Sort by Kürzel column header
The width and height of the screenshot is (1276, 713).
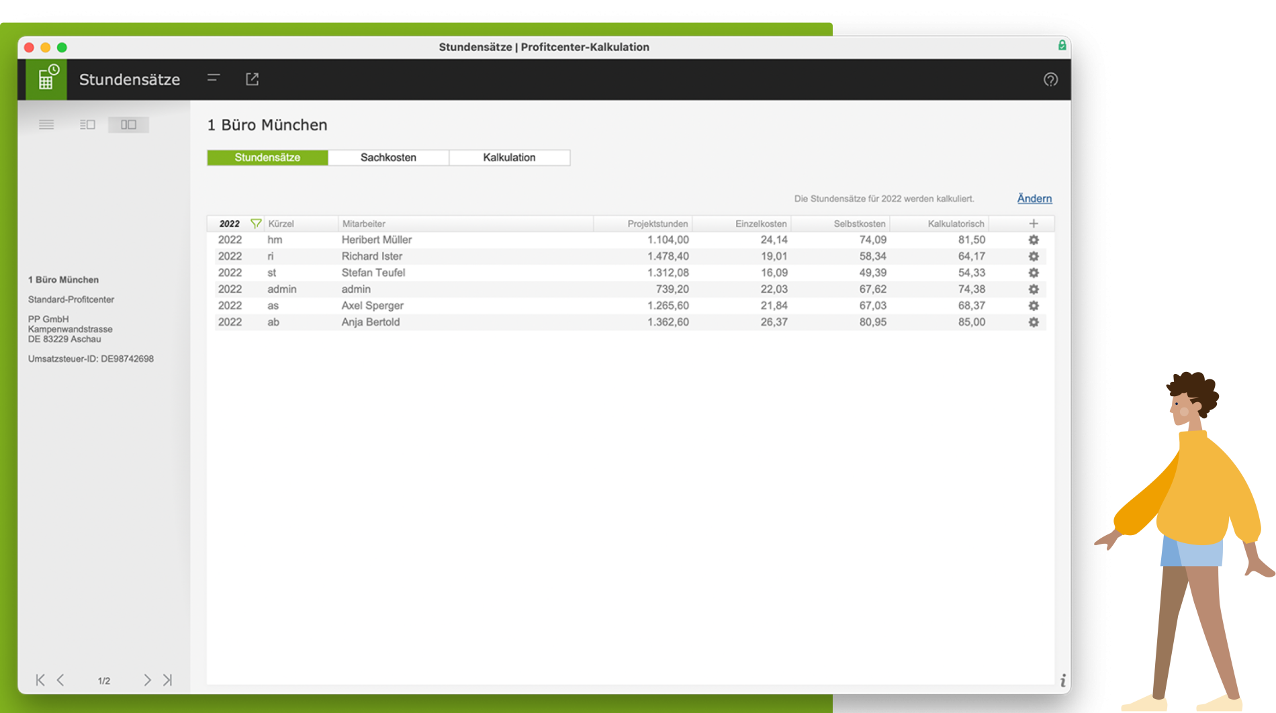[281, 224]
